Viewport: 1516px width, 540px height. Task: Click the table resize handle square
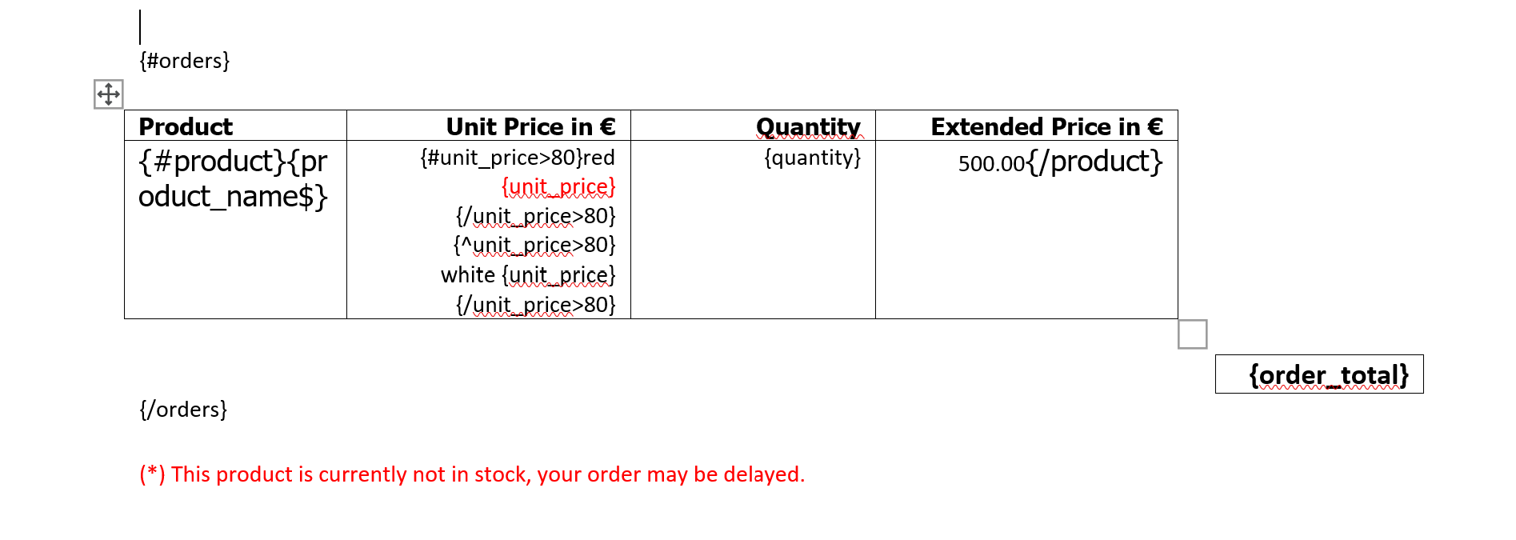pos(1192,334)
